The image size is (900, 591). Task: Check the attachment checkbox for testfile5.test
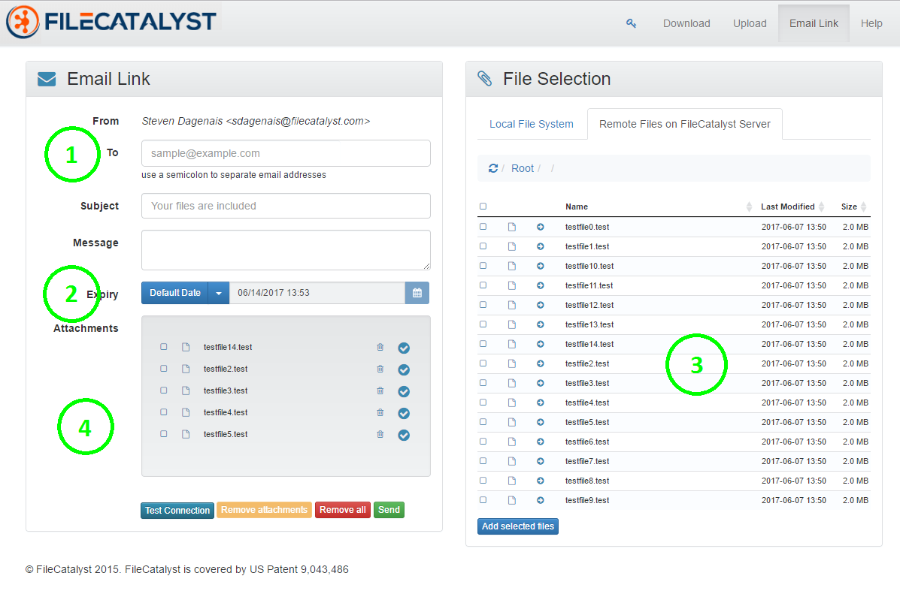164,434
